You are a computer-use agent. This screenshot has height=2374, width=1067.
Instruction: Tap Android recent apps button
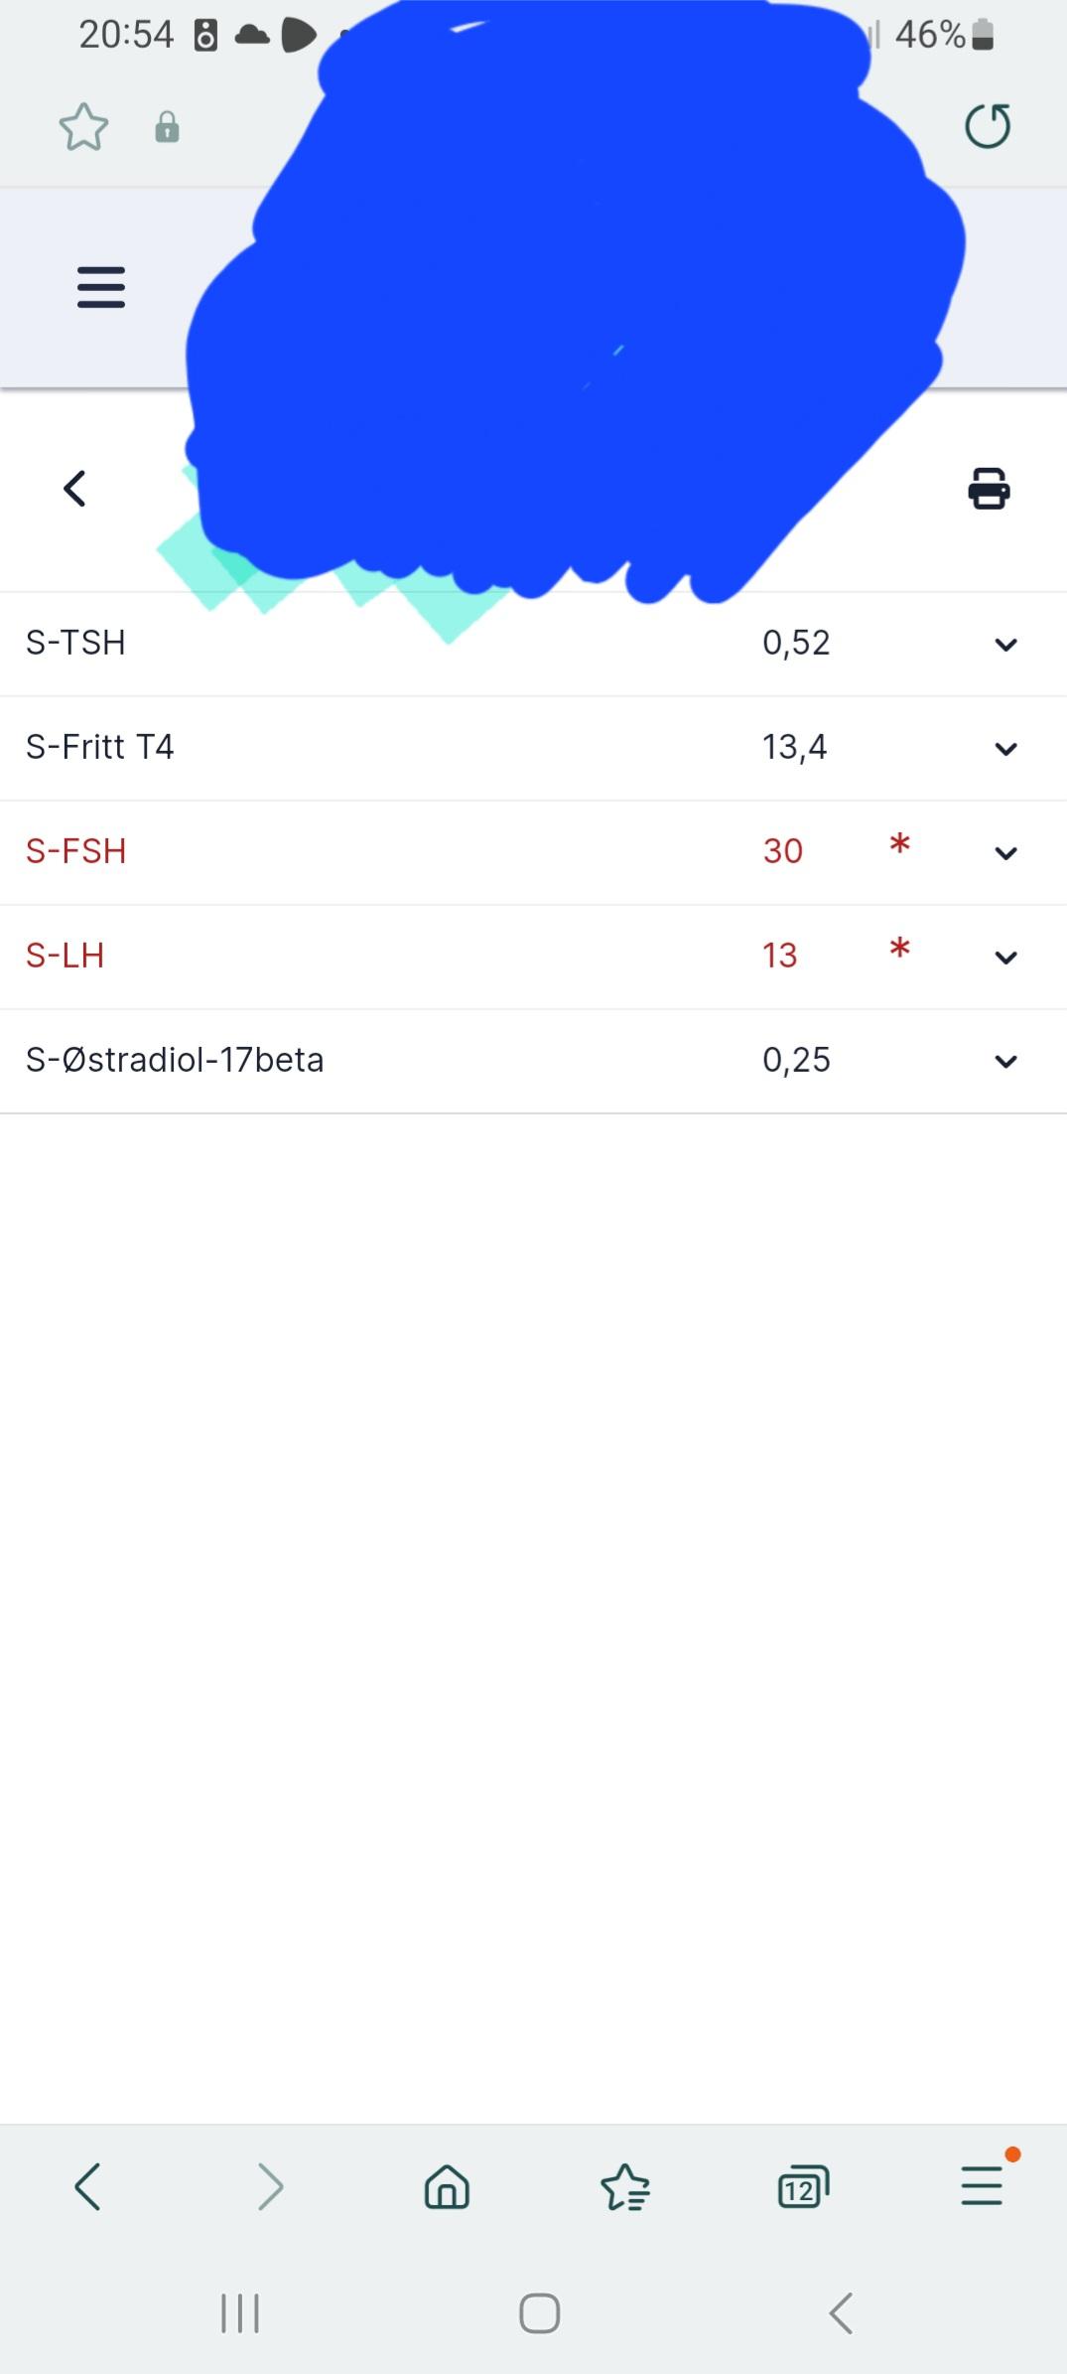[239, 2312]
